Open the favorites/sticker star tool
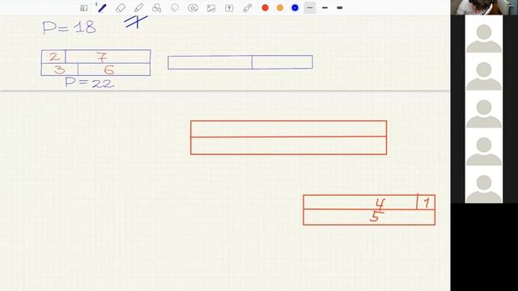 [x=193, y=8]
